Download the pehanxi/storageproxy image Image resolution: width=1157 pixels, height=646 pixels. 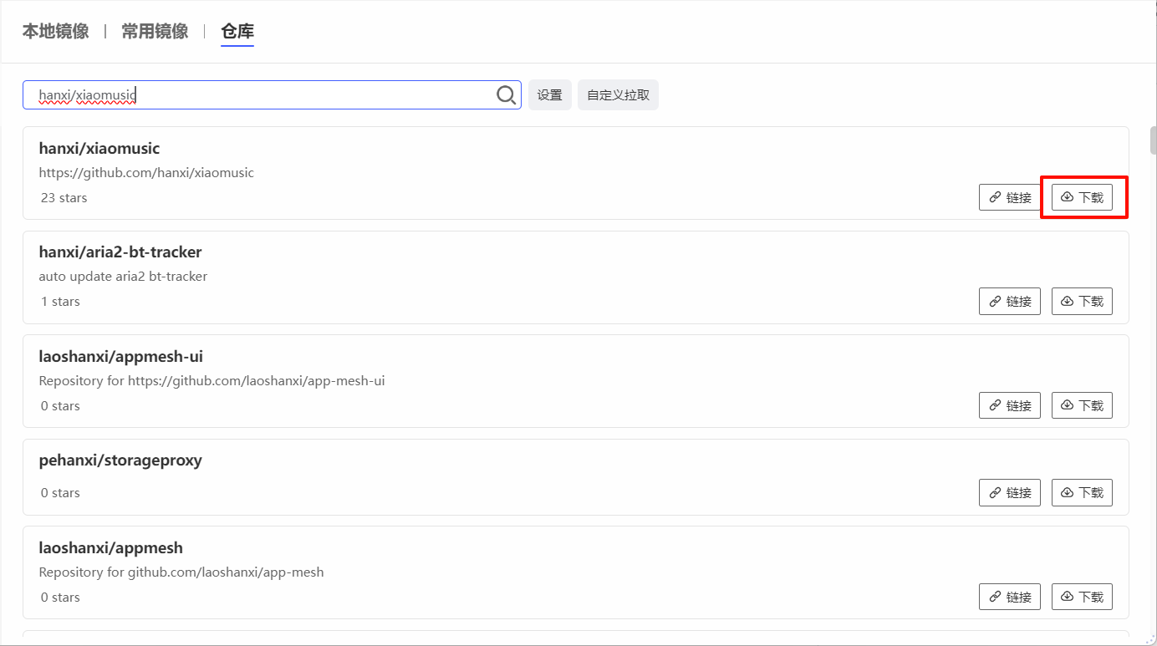pyautogui.click(x=1082, y=492)
